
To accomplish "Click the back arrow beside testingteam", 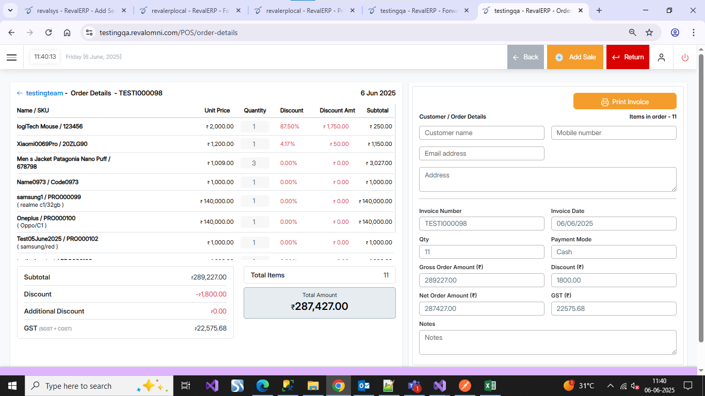I will [20, 93].
